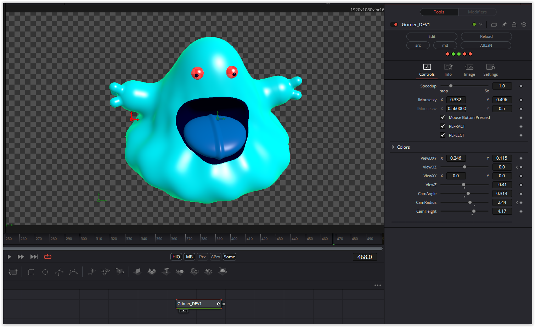The height and width of the screenshot is (327, 535).
Task: Add a pEmitter particle node
Action: pos(91,272)
